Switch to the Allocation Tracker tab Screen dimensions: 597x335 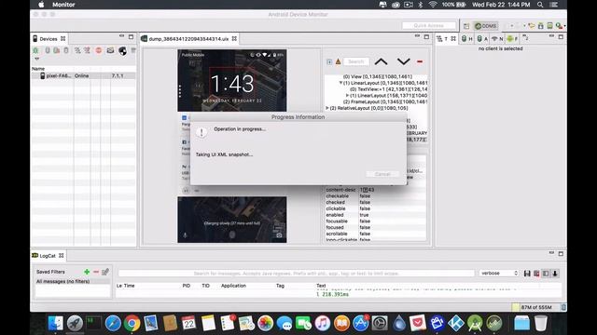482,39
